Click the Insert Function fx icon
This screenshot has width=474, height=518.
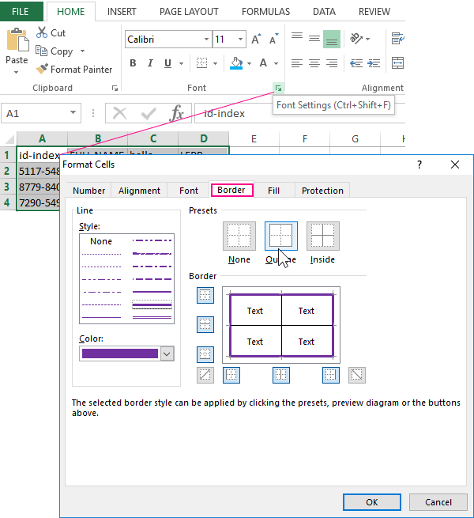point(178,113)
